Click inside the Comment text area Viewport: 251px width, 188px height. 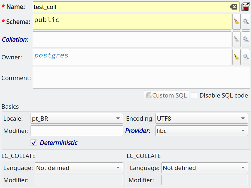click(141, 78)
